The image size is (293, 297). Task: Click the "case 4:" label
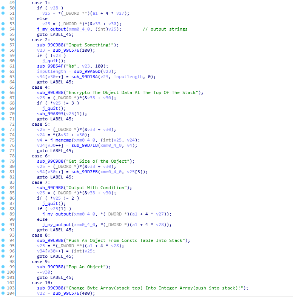[41, 87]
